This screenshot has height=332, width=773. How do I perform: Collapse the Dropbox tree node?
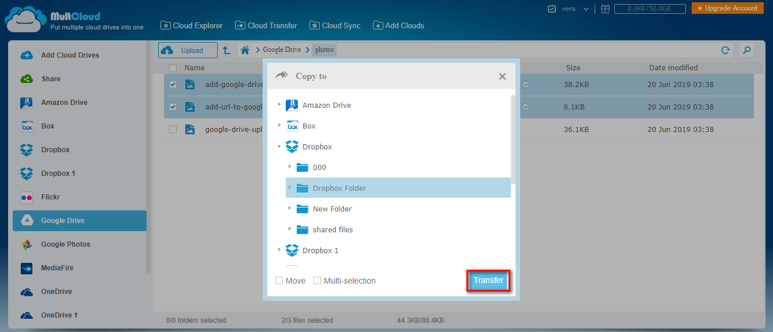[x=279, y=146]
